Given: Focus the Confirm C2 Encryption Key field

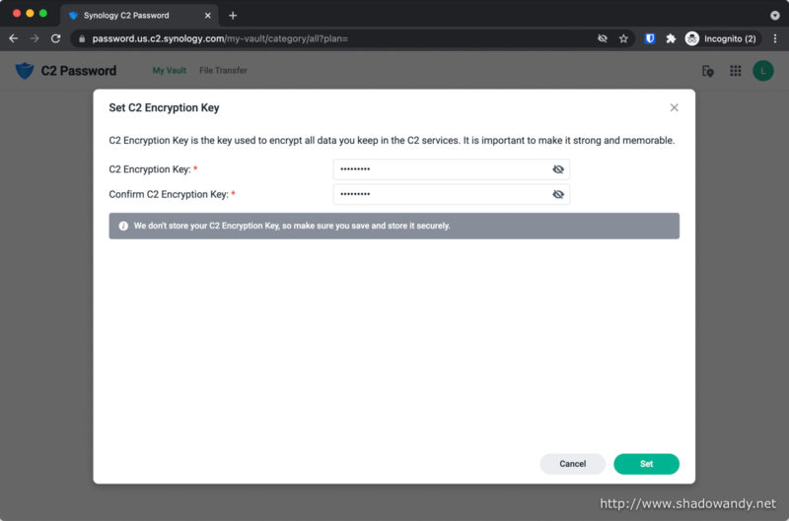Looking at the screenshot, I should (452, 194).
